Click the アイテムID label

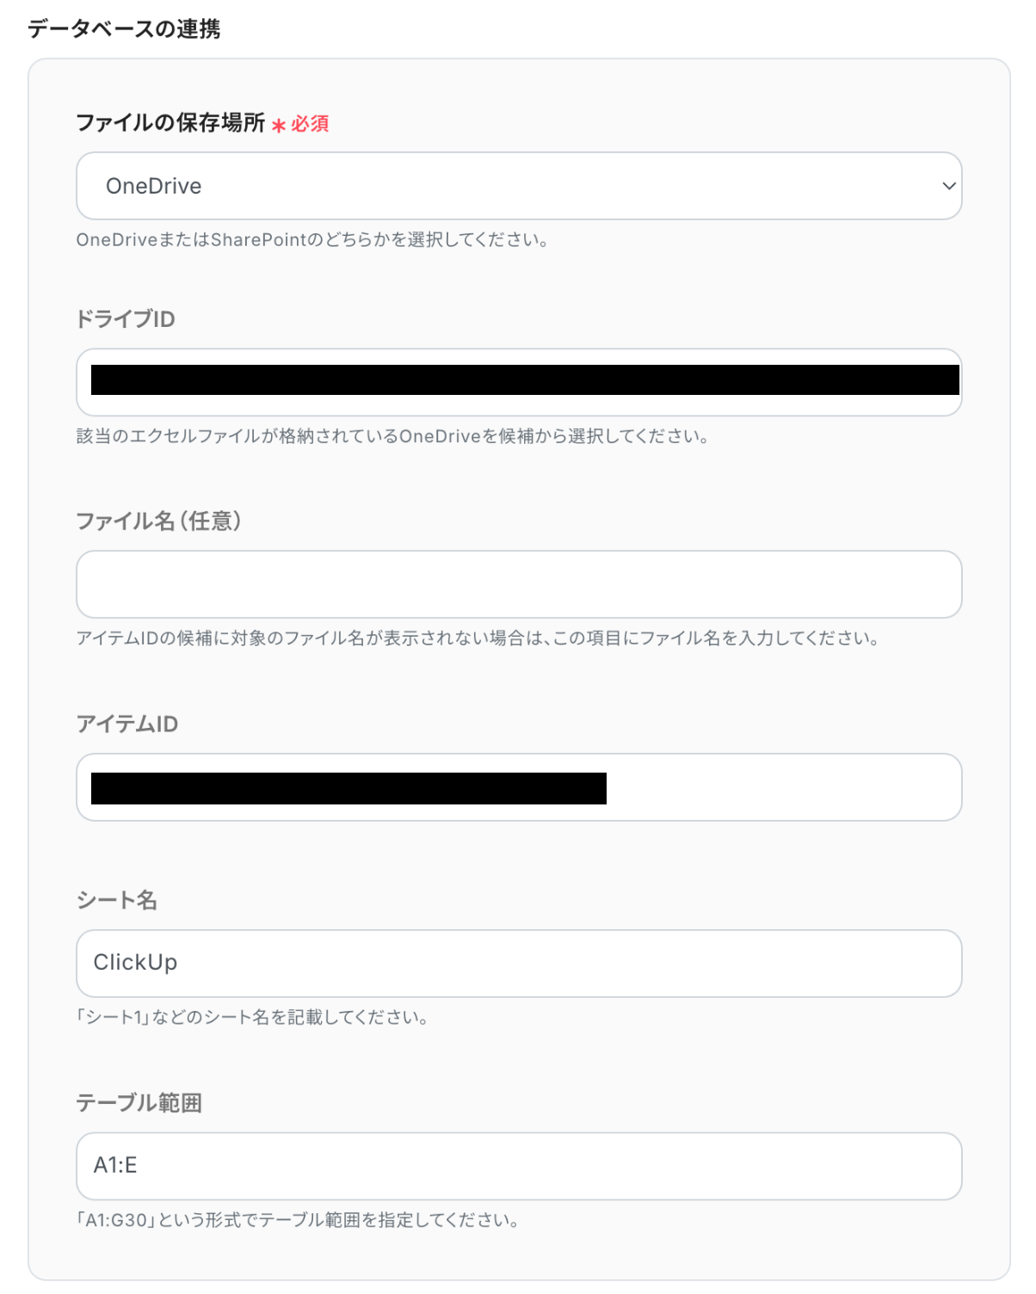click(127, 724)
